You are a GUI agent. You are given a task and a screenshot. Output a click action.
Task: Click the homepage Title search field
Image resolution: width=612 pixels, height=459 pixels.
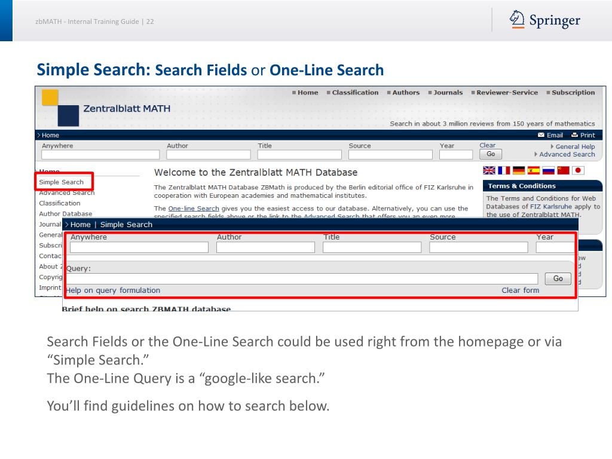click(299, 155)
